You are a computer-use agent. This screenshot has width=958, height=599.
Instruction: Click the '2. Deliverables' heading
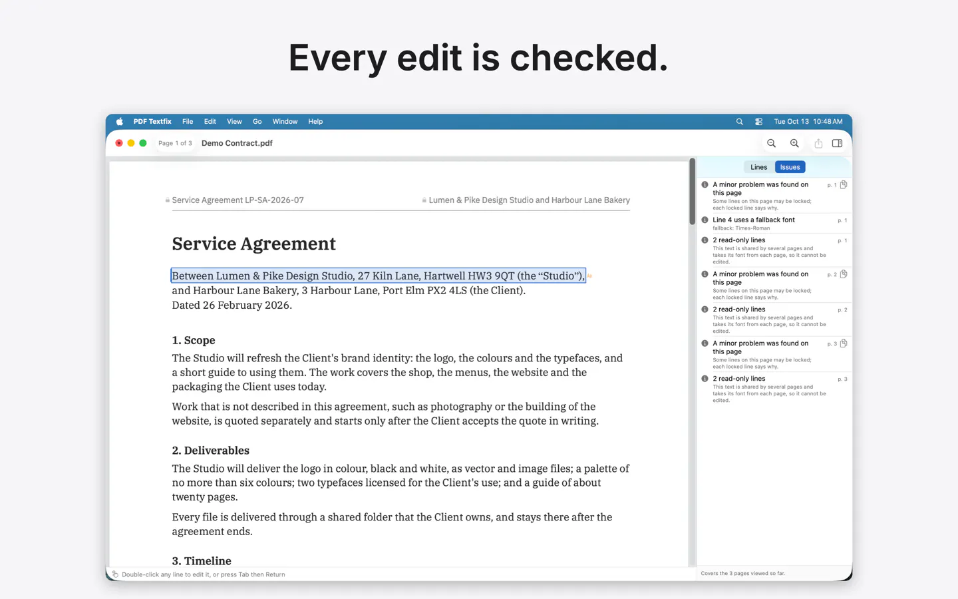coord(211,451)
